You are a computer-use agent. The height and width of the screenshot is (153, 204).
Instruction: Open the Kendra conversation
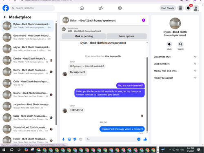coord(27,60)
